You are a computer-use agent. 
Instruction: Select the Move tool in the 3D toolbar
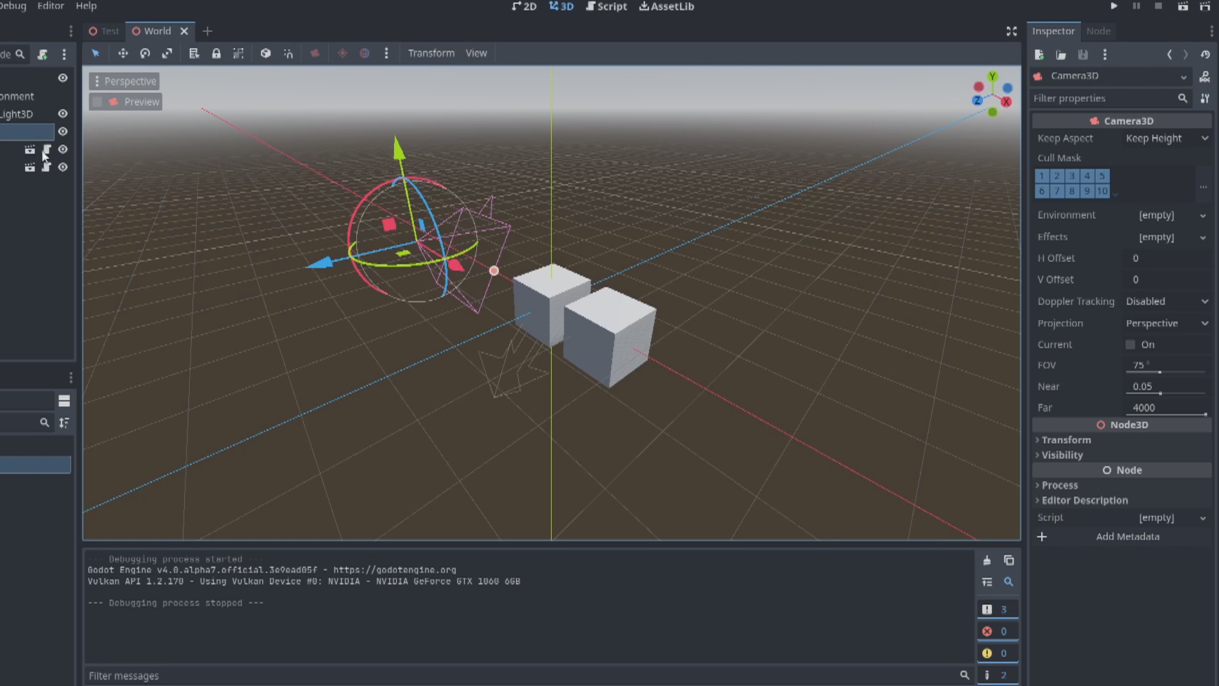[x=123, y=53]
